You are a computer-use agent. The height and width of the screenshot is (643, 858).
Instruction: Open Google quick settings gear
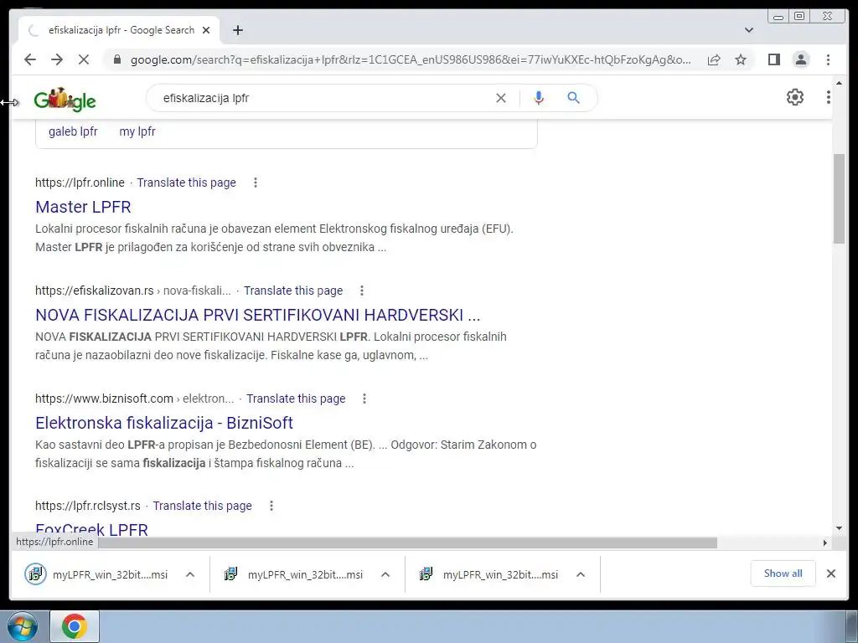(794, 97)
